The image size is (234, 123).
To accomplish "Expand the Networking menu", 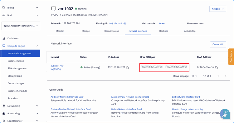I will click(x=37, y=106).
